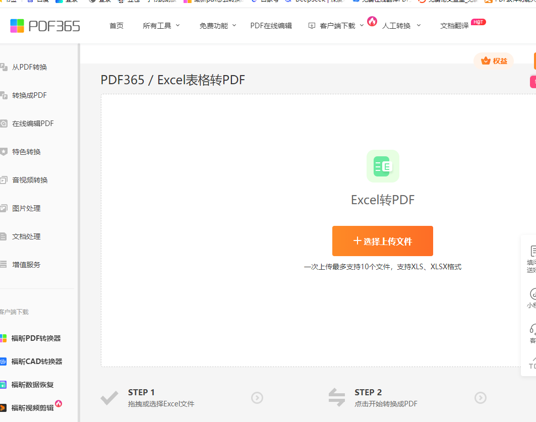The width and height of the screenshot is (536, 422).
Task: Open the 客户端下载 dropdown menu
Action: tap(336, 26)
